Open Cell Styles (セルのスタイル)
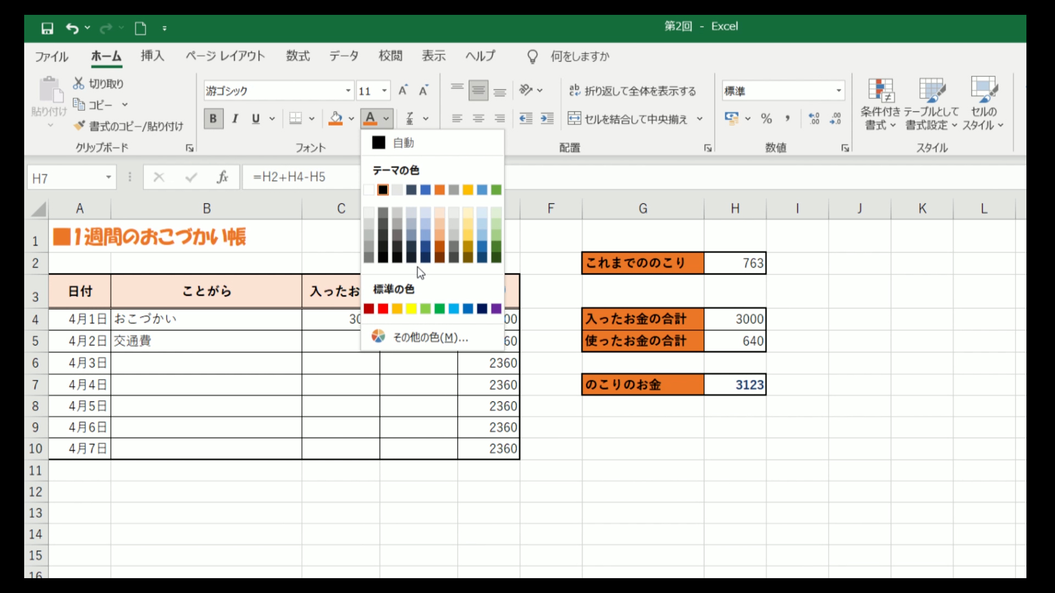Screen dimensions: 1055x593 (x=984, y=103)
